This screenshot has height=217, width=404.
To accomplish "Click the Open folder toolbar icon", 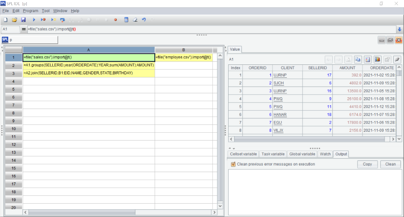I will tap(14, 20).
